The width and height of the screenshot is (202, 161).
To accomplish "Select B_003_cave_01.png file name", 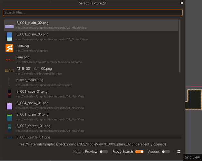I will 32,92.
